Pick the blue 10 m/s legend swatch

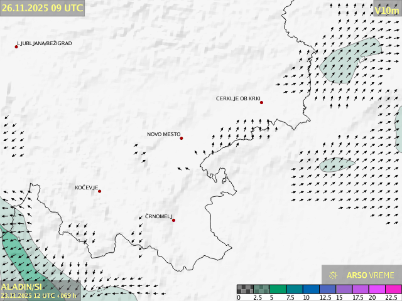[x=310, y=289]
